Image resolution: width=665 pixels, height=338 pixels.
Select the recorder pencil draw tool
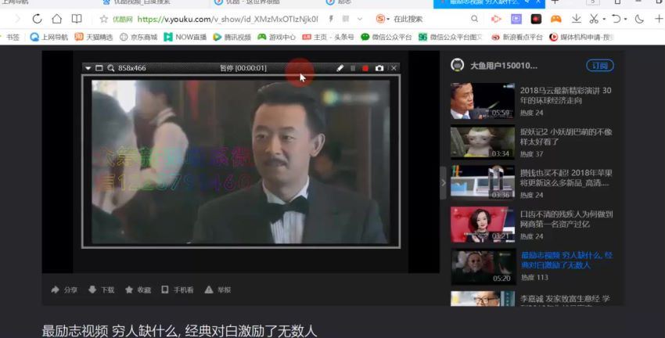click(x=340, y=68)
